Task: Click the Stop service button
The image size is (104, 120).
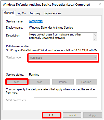Action: pos(40,82)
